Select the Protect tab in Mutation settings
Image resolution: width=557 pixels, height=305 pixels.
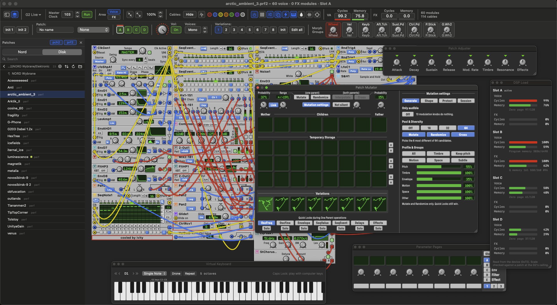[x=447, y=101]
